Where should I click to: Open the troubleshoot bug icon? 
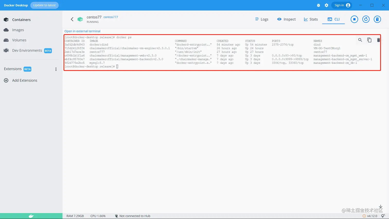coord(319,5)
